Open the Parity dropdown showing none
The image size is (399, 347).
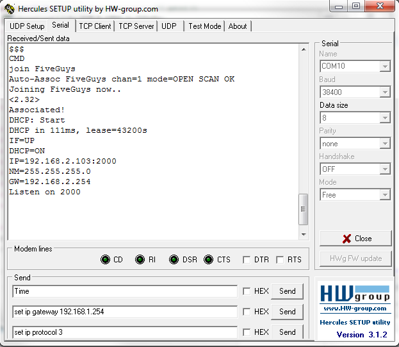coord(385,144)
